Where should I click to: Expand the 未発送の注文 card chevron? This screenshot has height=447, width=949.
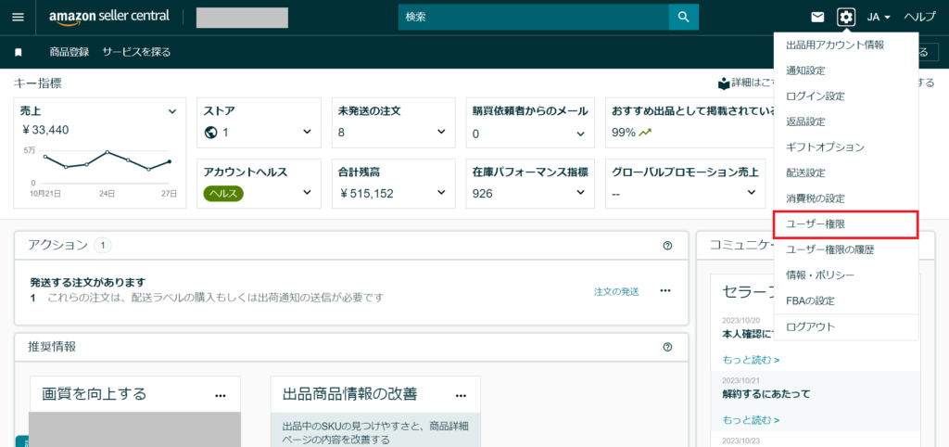442,133
